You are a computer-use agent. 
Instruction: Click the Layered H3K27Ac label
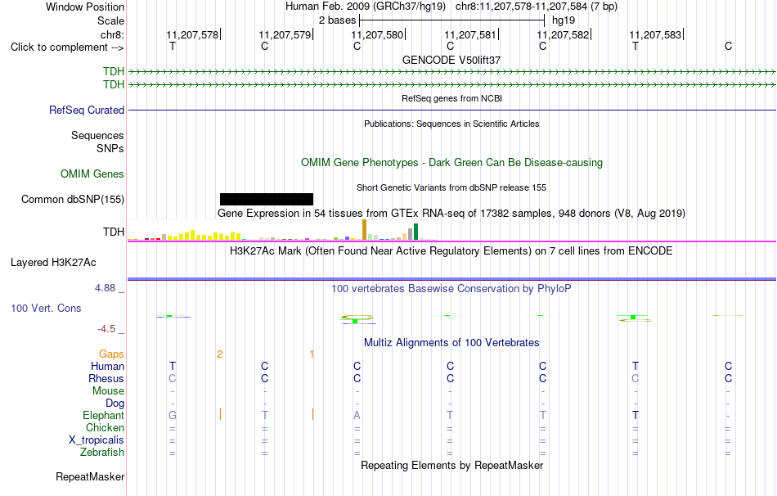coord(53,263)
